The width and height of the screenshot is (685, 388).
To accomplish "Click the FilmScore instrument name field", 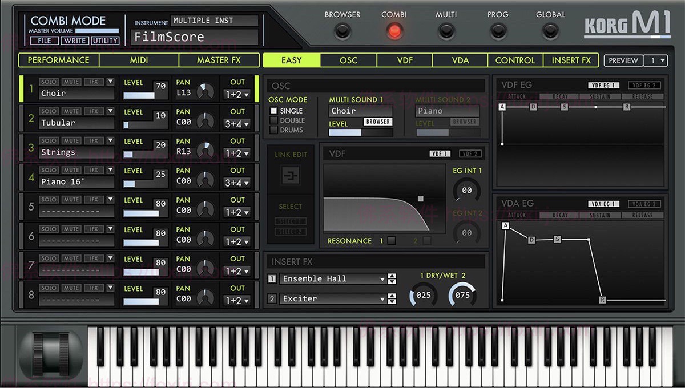I will click(194, 37).
